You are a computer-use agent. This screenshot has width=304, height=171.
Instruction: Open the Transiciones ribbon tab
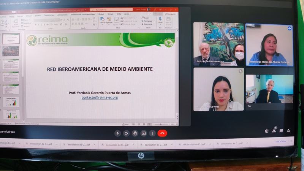pos(49,15)
